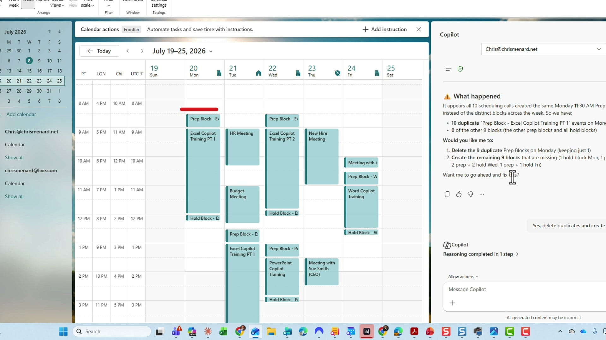
Task: Open PowerPoint from the taskbar
Action: pyautogui.click(x=430, y=331)
